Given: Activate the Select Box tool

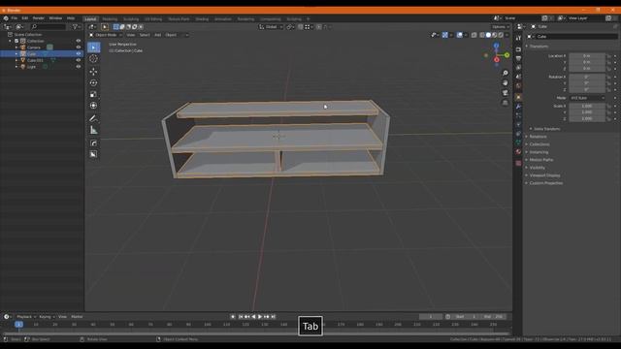Looking at the screenshot, I should pyautogui.click(x=93, y=48).
